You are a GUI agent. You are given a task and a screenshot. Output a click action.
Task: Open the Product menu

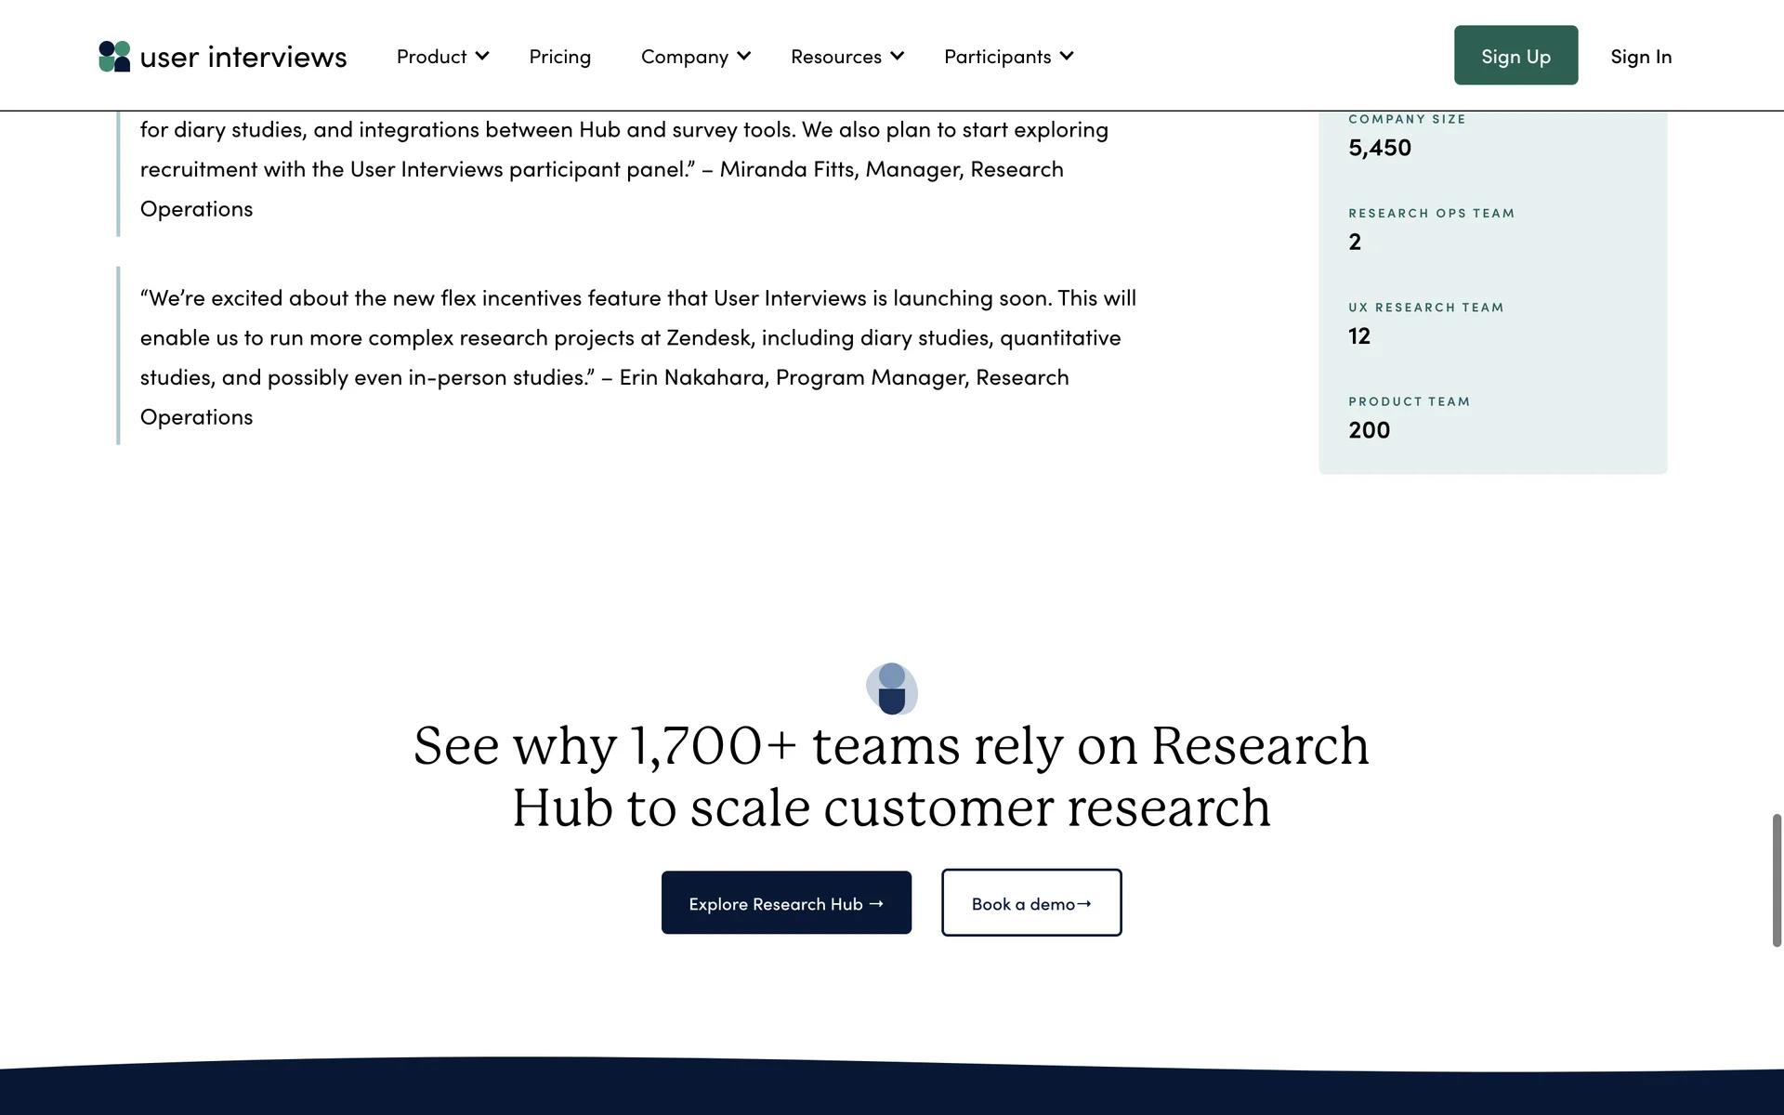pyautogui.click(x=431, y=57)
